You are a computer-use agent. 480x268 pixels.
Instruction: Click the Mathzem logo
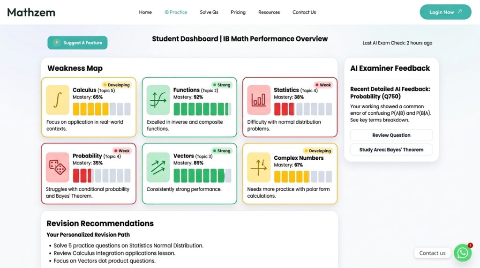(31, 12)
